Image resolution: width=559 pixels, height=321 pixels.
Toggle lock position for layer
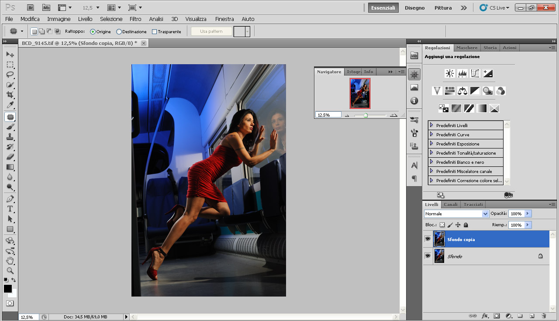458,225
